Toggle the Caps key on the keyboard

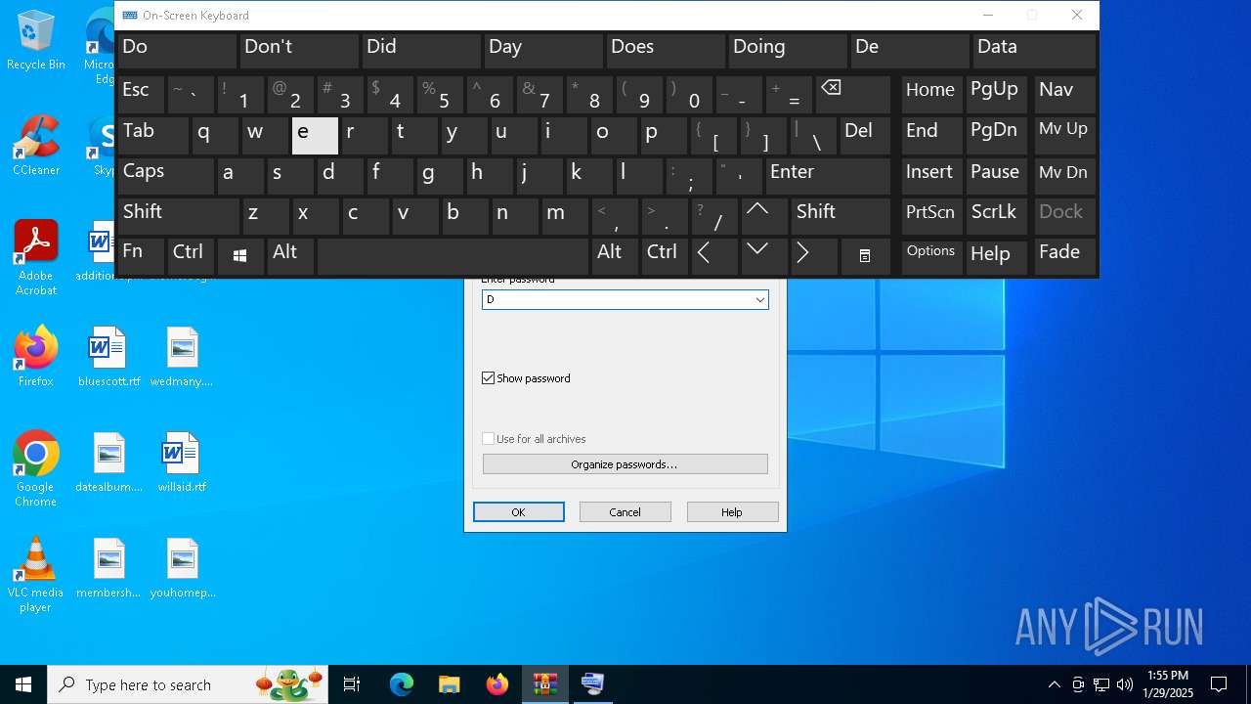165,176
